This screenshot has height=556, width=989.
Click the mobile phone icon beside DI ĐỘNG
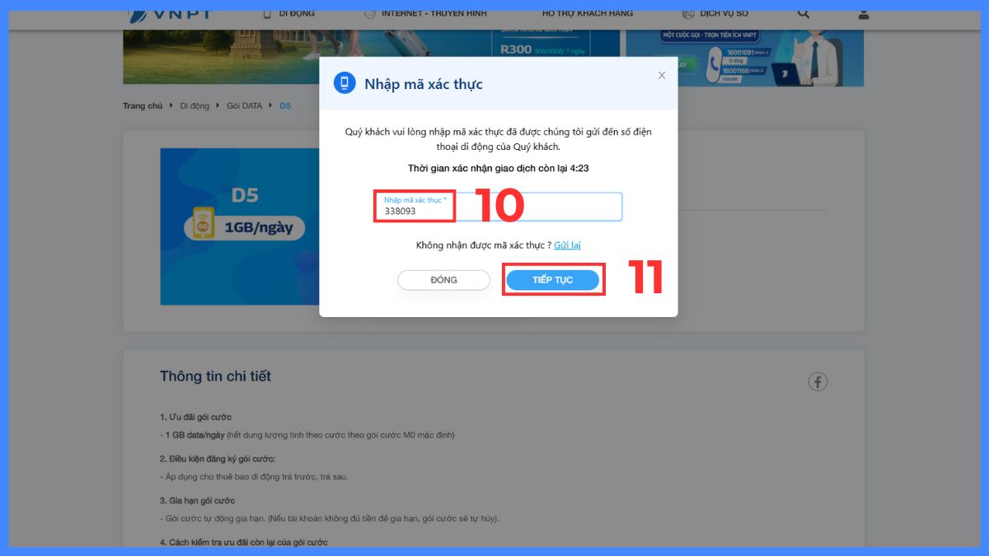point(265,13)
